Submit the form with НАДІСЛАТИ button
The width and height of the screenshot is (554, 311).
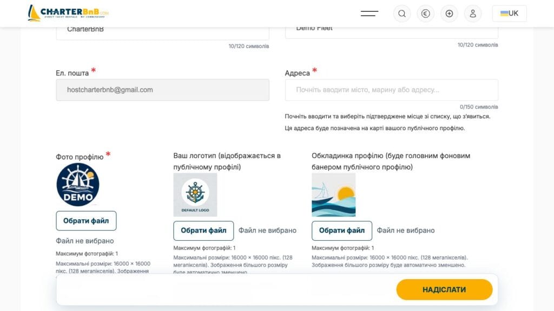coord(444,289)
